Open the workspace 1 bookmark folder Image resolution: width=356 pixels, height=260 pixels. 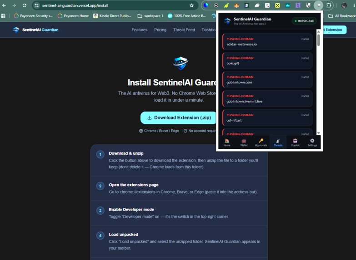pos(150,16)
